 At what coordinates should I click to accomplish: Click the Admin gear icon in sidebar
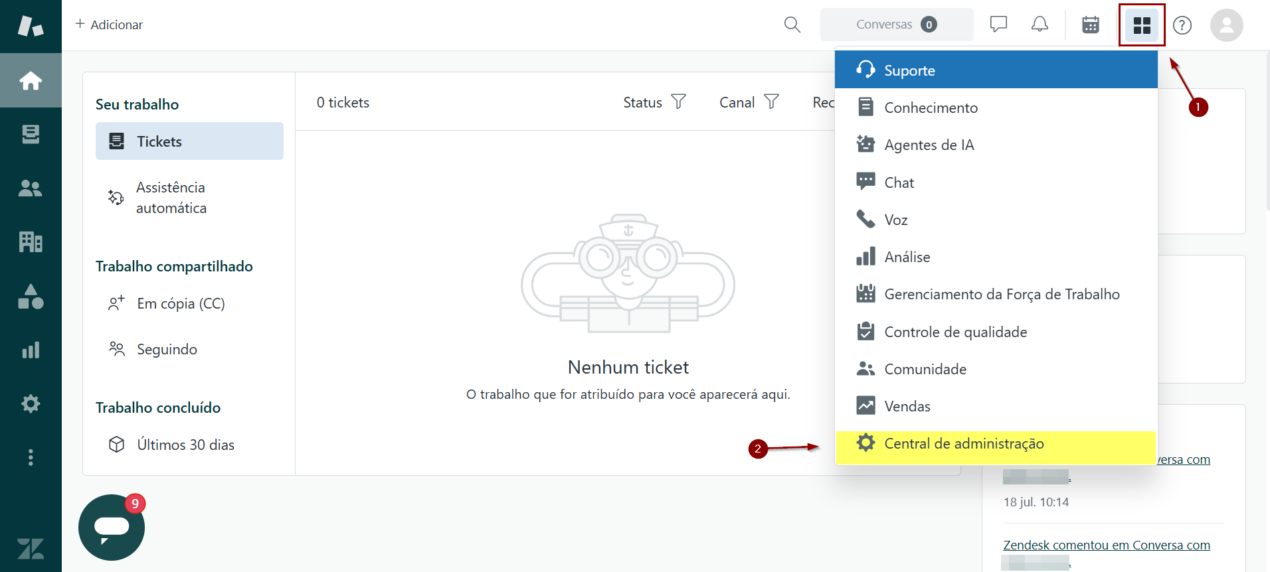tap(31, 403)
